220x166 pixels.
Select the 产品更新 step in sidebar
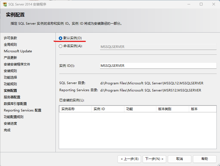[10, 58]
